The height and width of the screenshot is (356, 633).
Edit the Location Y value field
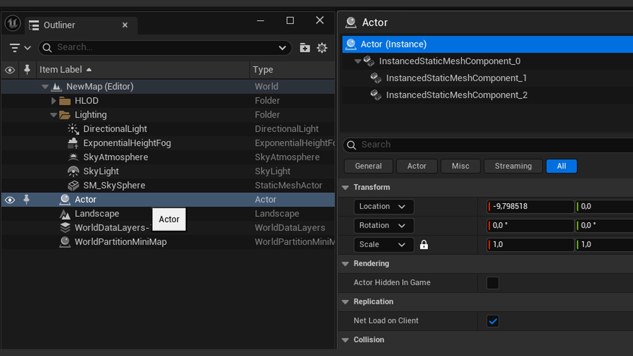click(x=604, y=207)
